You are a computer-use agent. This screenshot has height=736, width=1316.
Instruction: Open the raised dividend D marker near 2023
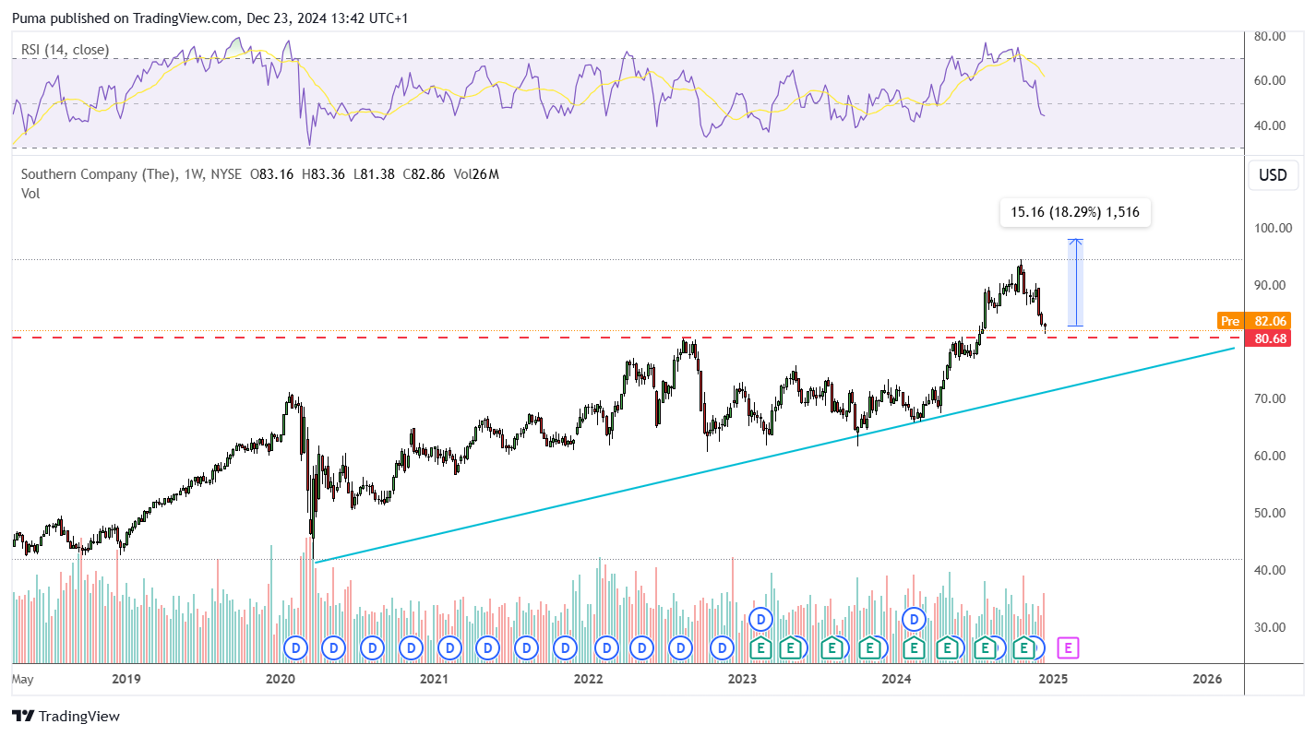click(760, 619)
